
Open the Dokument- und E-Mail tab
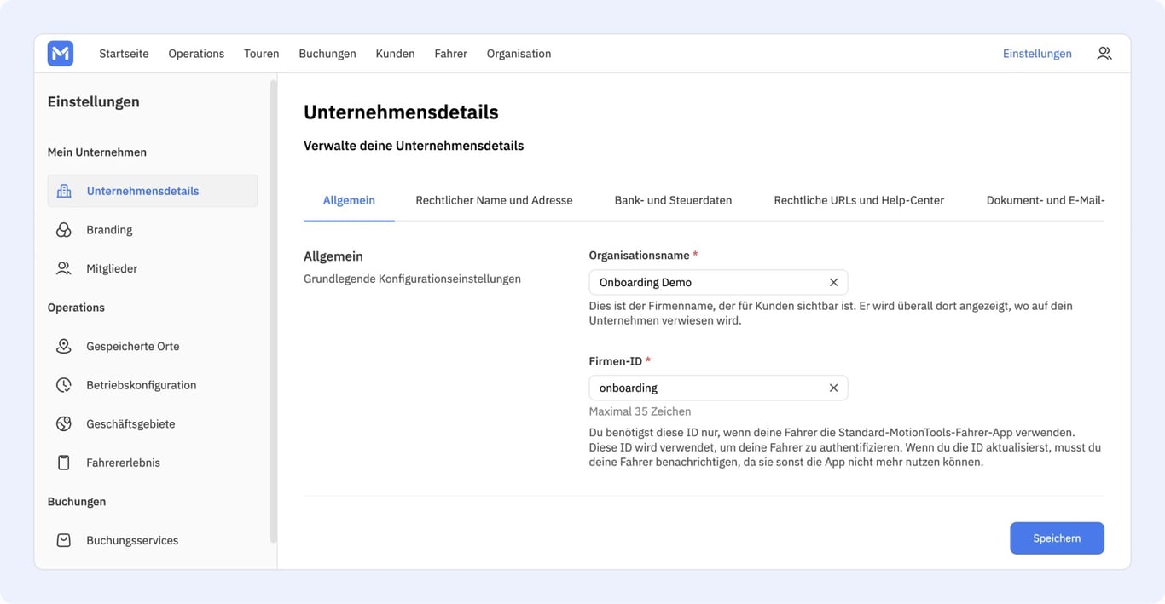[1045, 200]
